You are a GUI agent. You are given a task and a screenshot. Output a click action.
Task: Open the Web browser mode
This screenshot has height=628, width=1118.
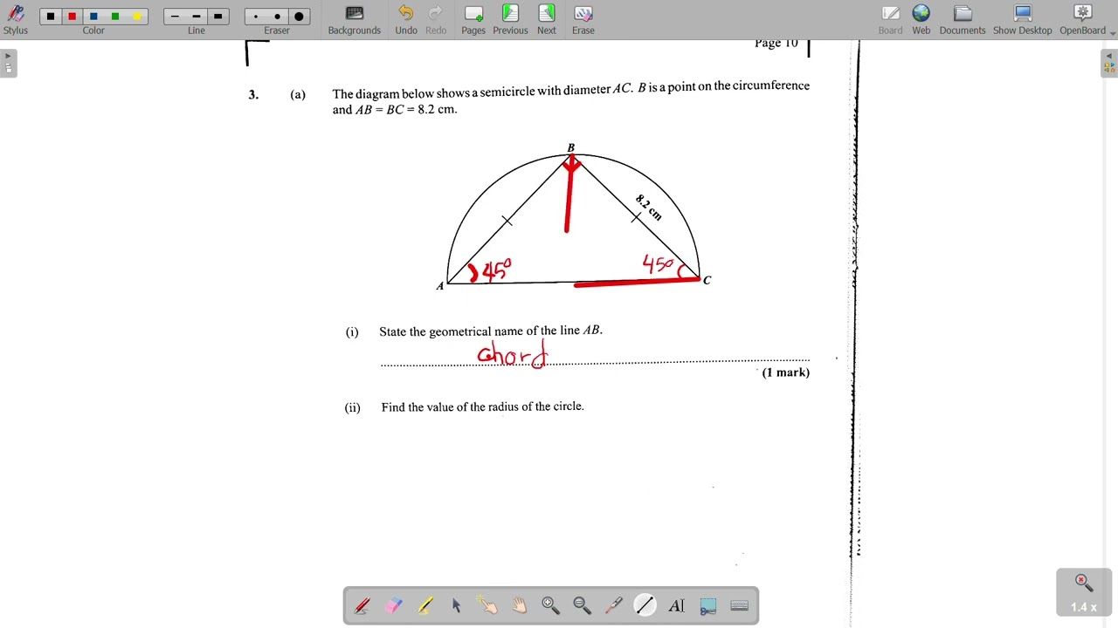(921, 20)
